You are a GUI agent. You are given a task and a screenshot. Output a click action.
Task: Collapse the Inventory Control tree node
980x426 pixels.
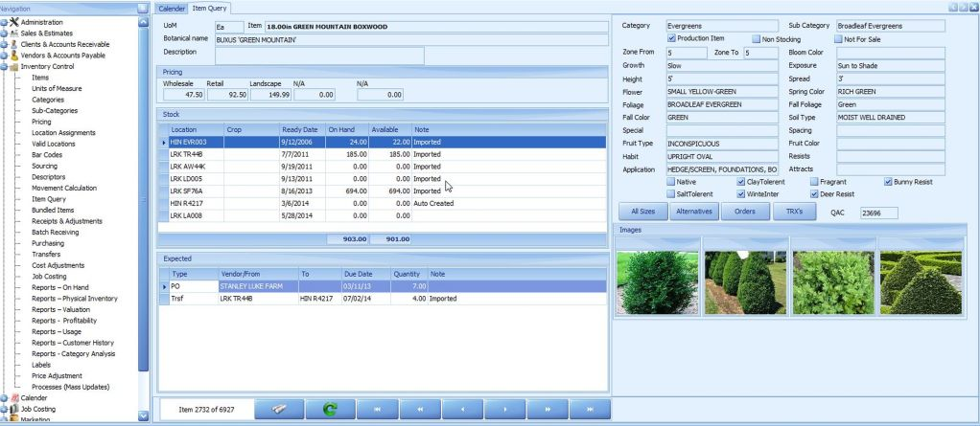click(x=4, y=67)
